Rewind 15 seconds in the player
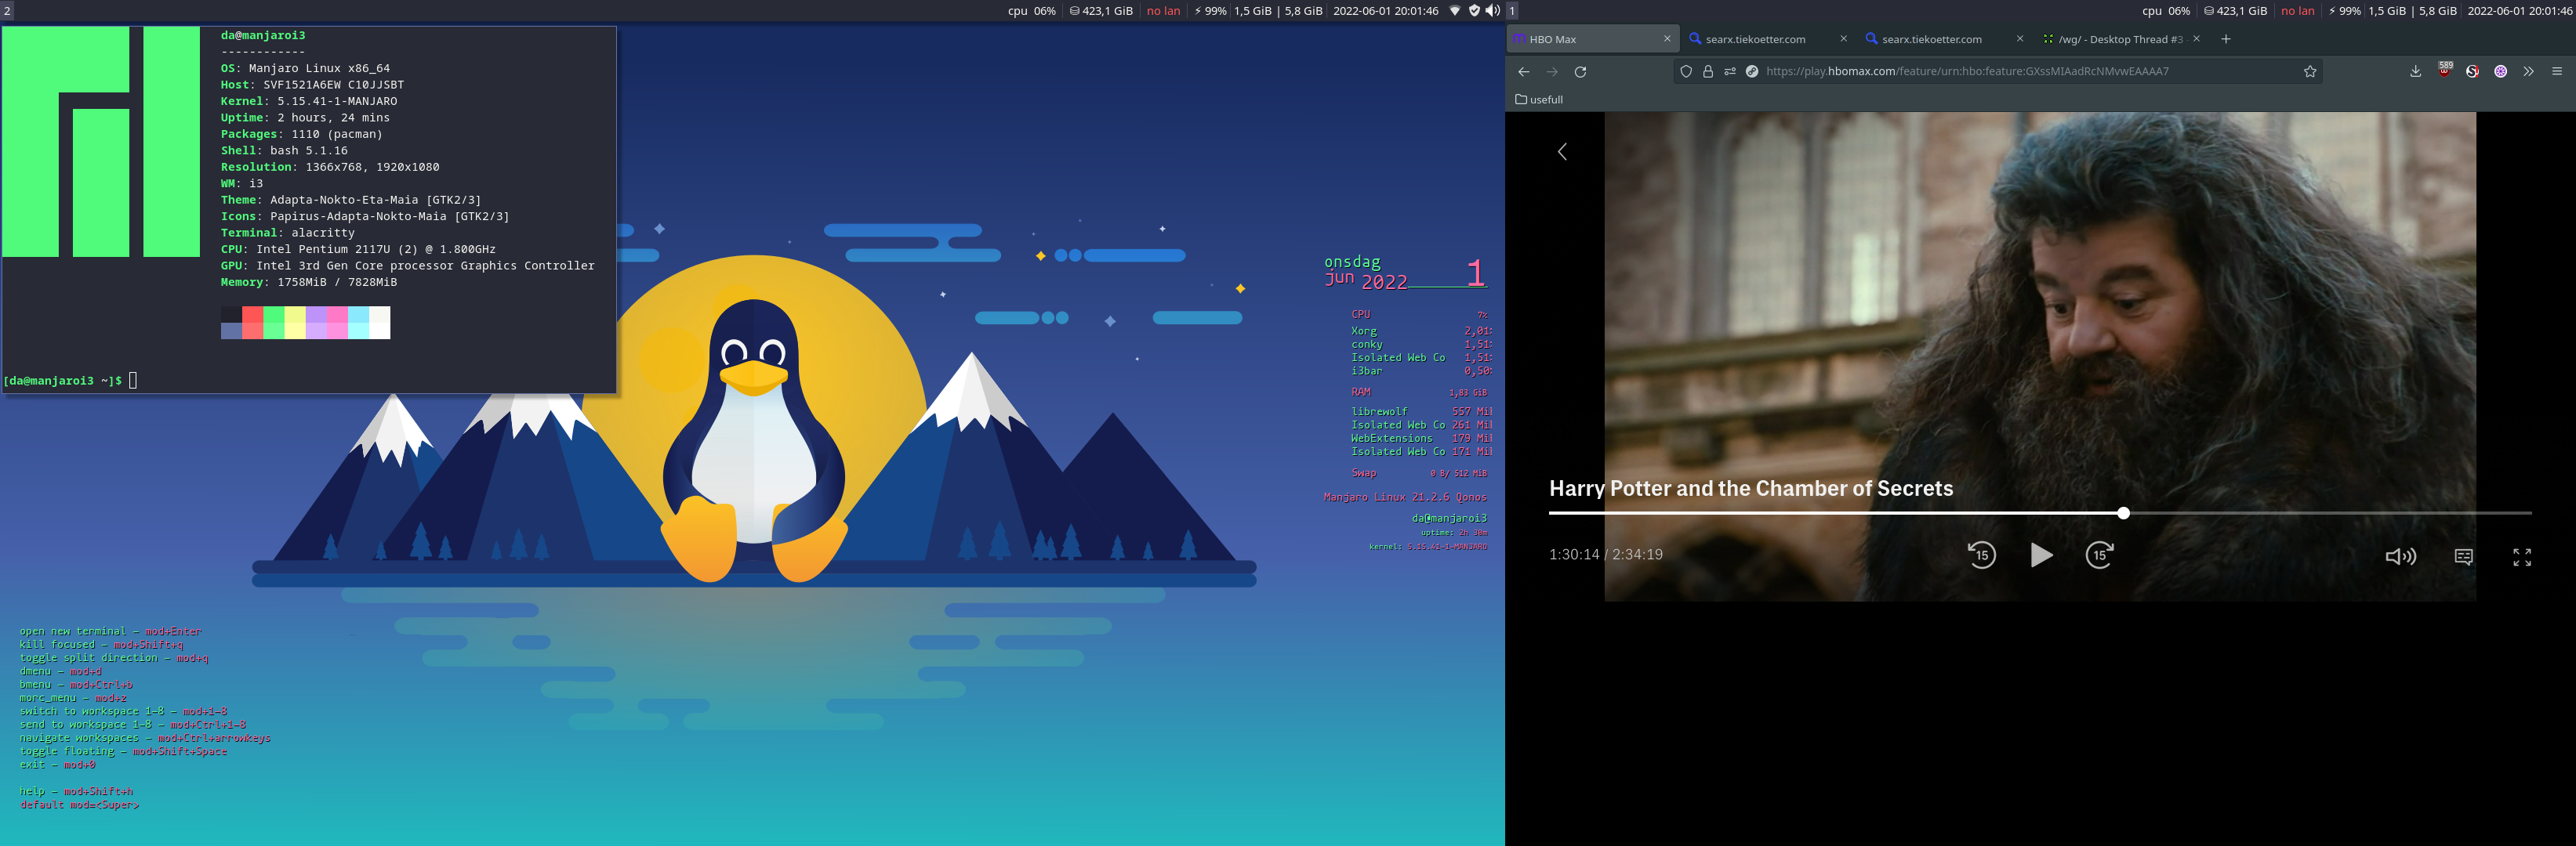The image size is (2576, 846). [x=1981, y=555]
